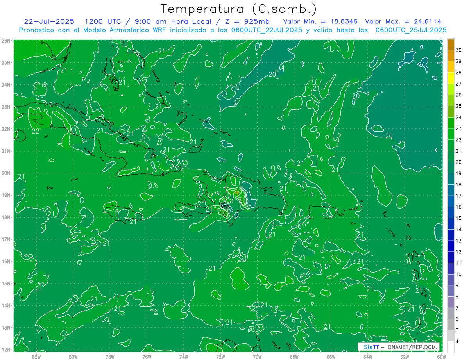Image resolution: width=469 pixels, height=362 pixels.
Task: Click legend value '19'
Action: click(x=459, y=173)
